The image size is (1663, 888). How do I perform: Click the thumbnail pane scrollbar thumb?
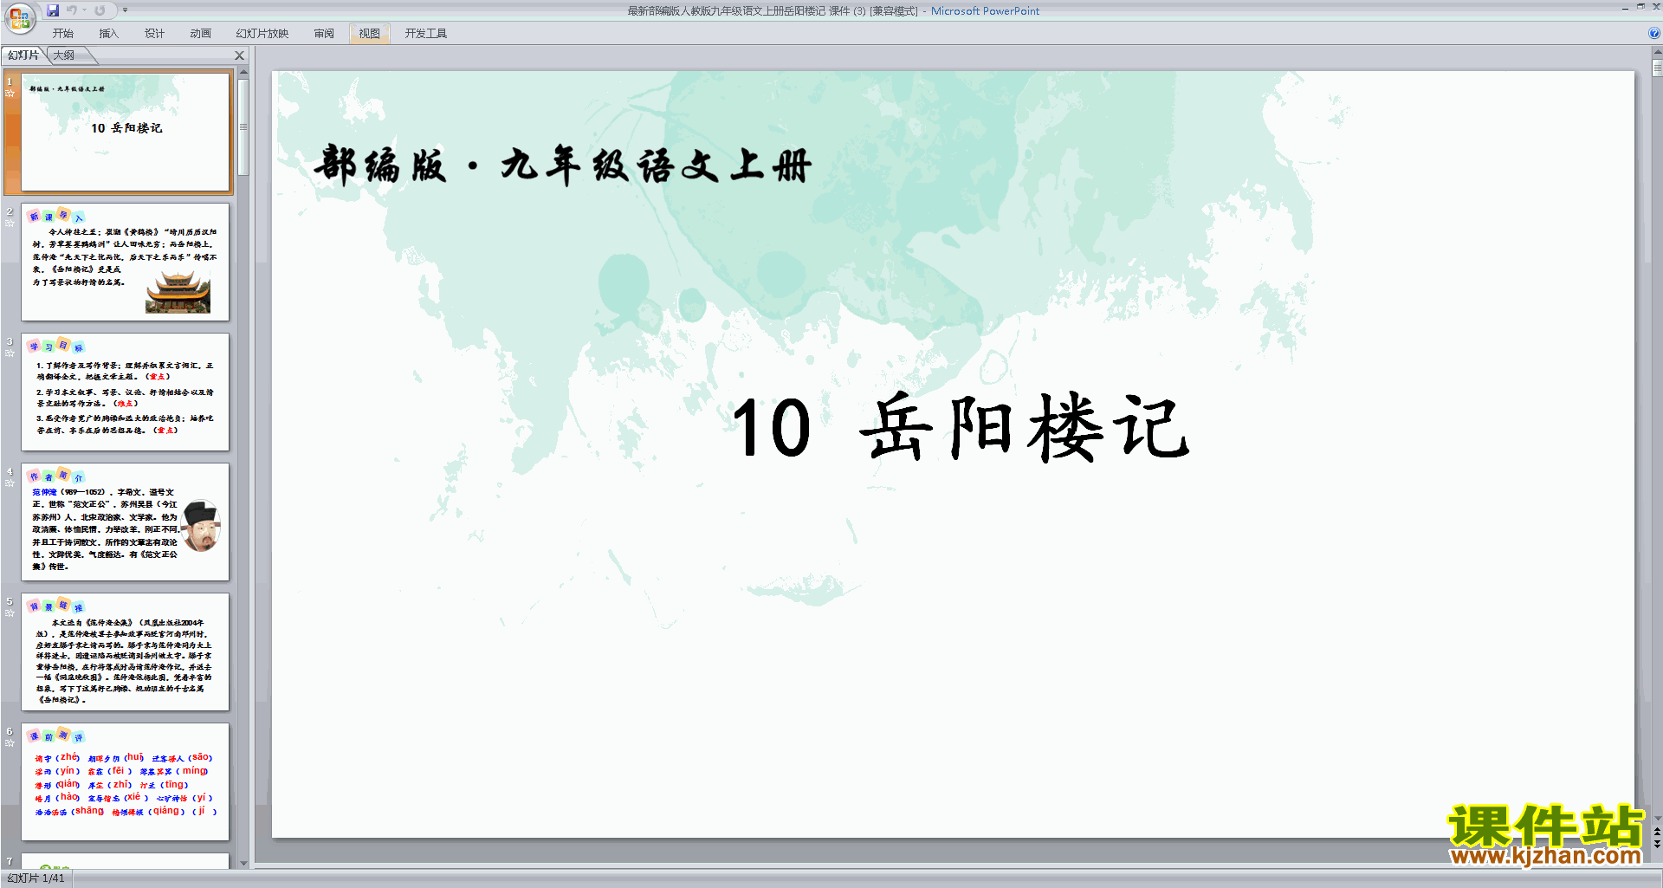243,126
